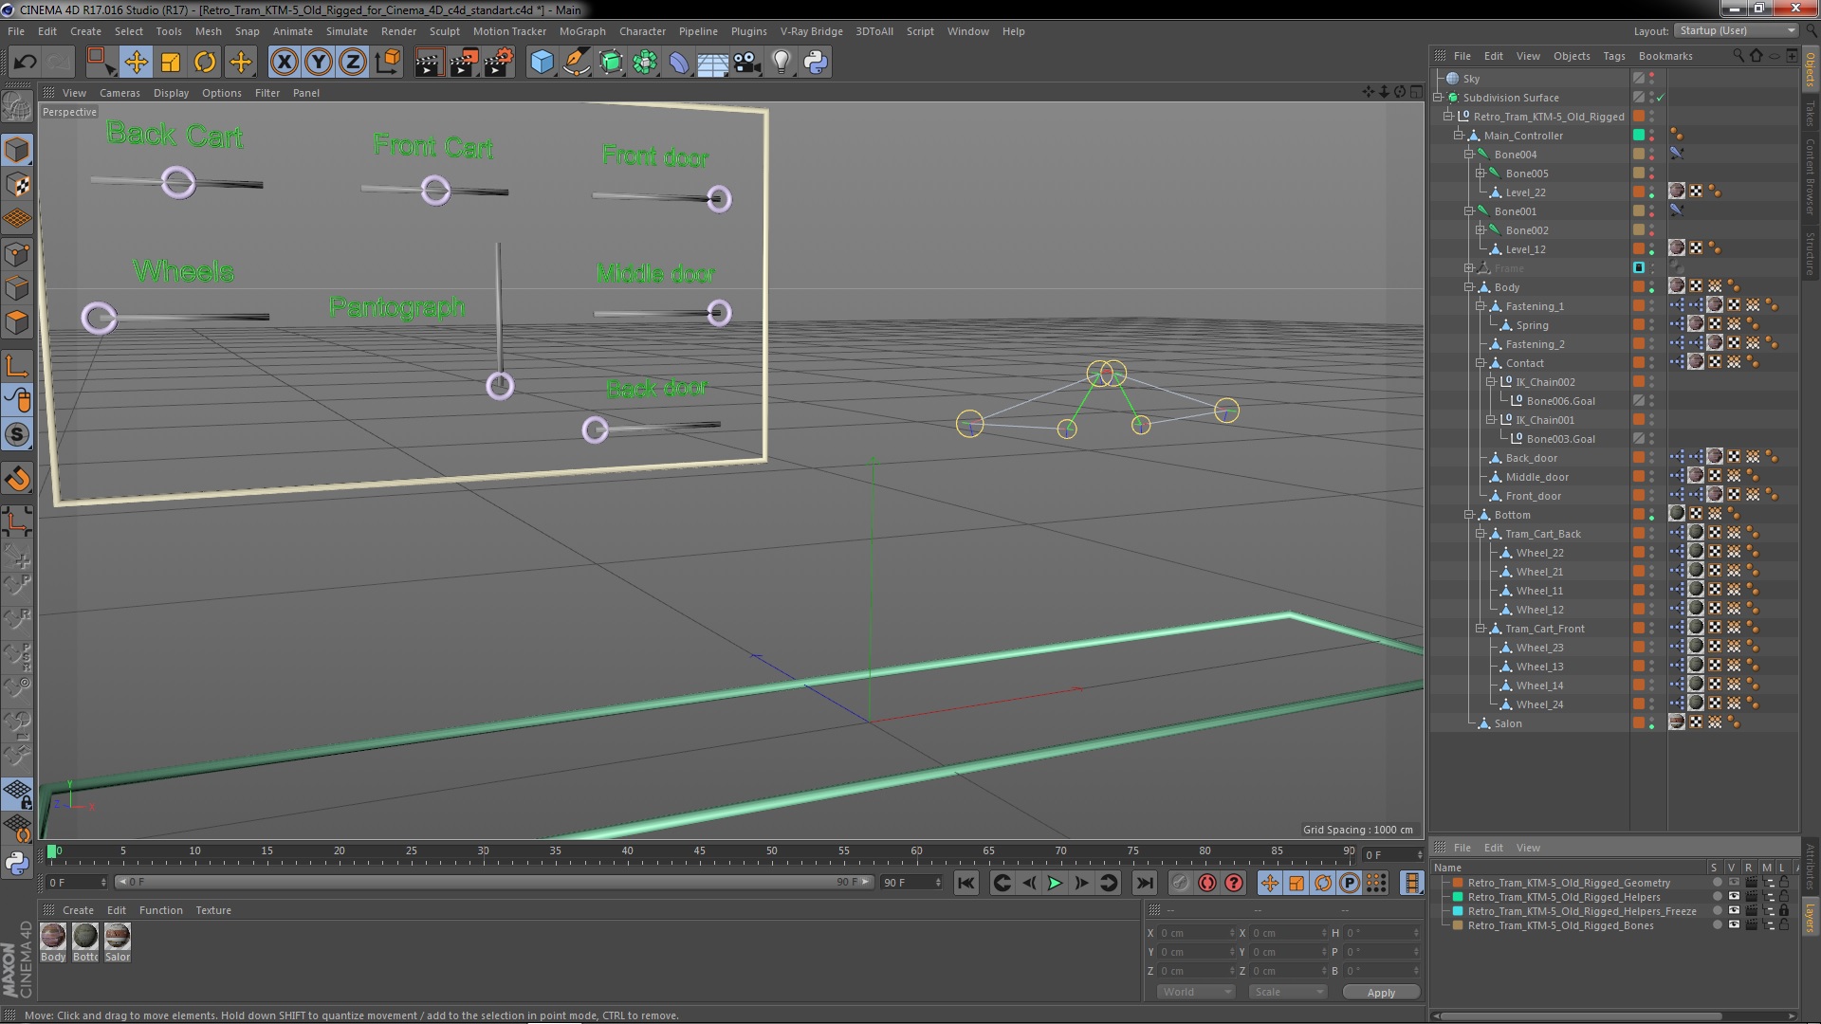1821x1024 pixels.
Task: Toggle Z axis lock
Action: pos(353,63)
